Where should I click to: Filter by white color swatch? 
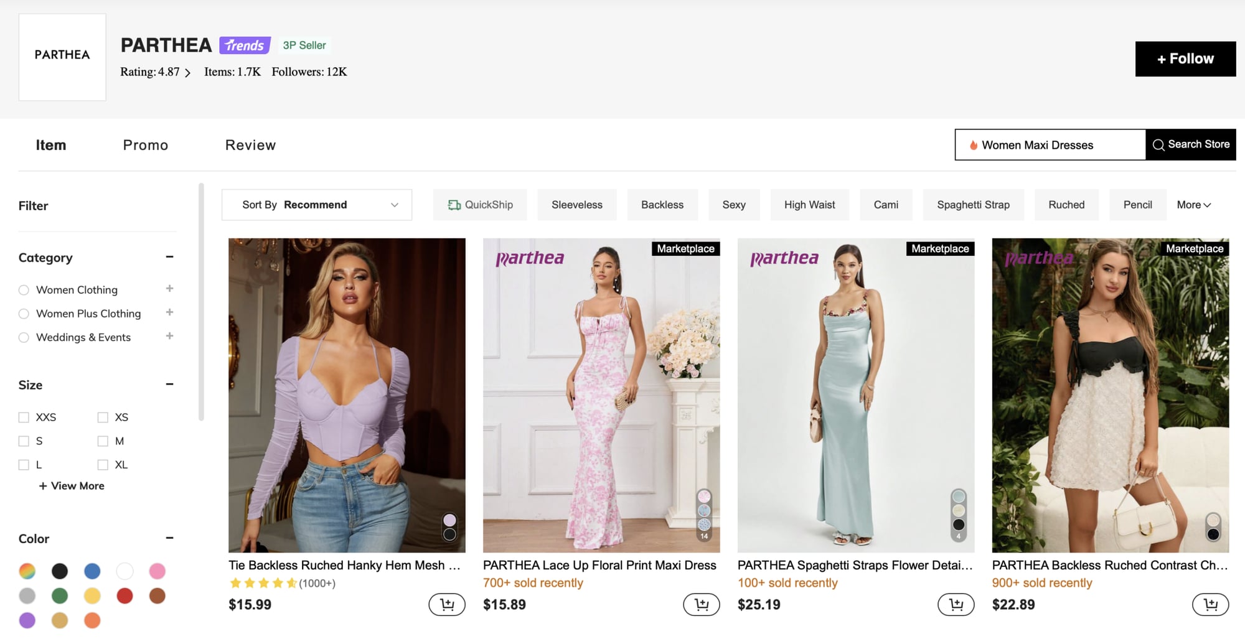point(125,571)
